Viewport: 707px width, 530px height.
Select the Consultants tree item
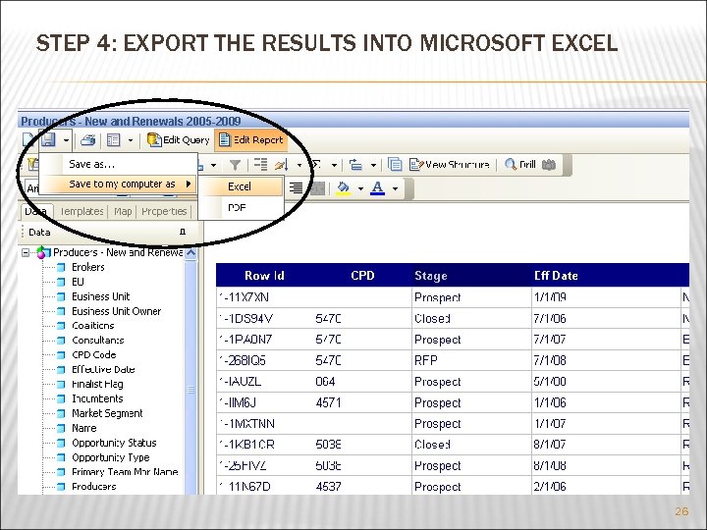pos(98,341)
